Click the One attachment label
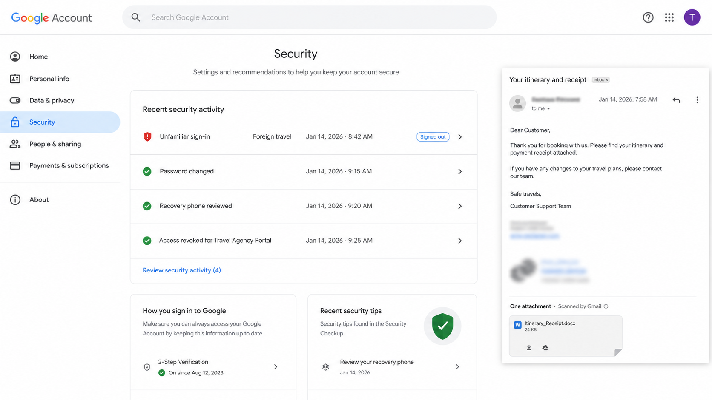712x400 pixels. coord(531,306)
